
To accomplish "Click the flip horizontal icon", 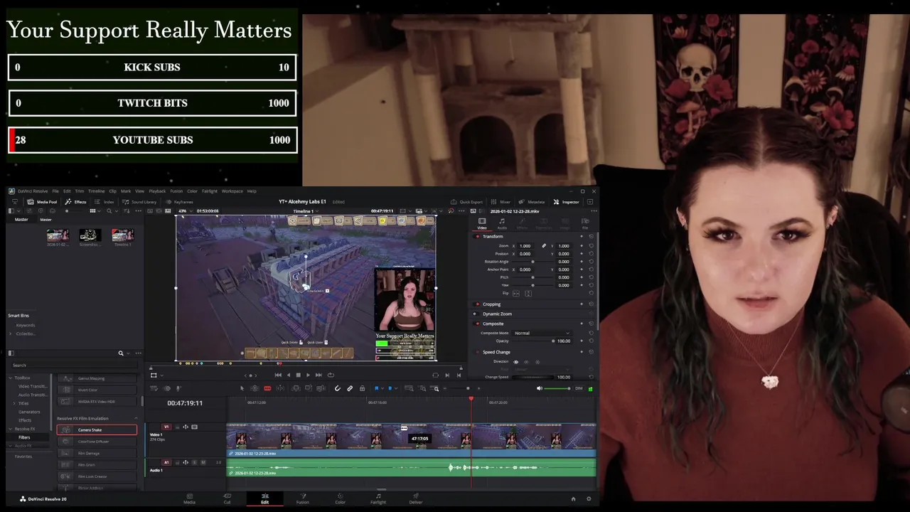I will tap(516, 293).
